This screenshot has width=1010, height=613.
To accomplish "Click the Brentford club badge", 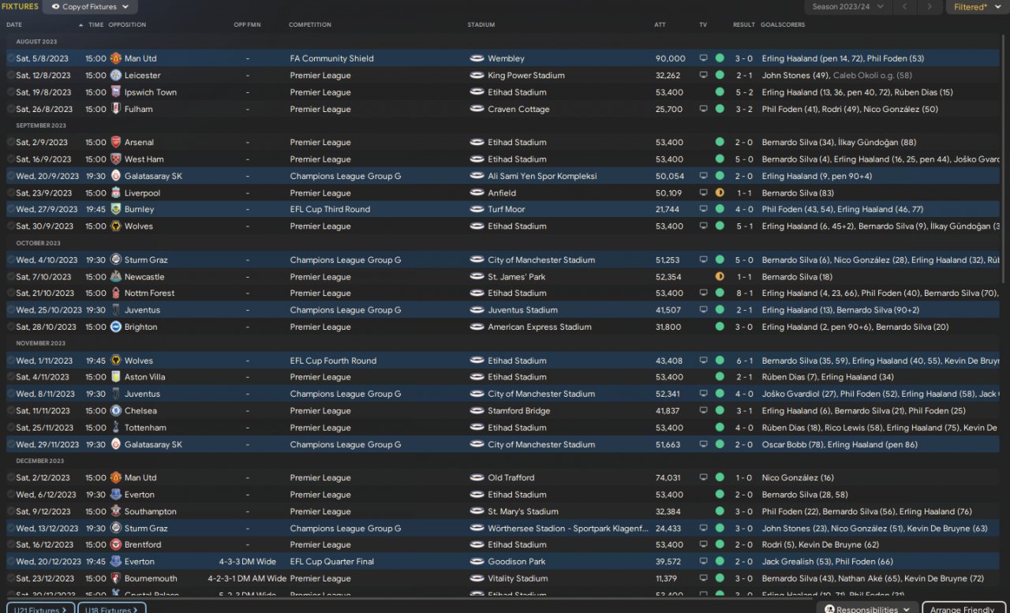I will pyautogui.click(x=116, y=544).
